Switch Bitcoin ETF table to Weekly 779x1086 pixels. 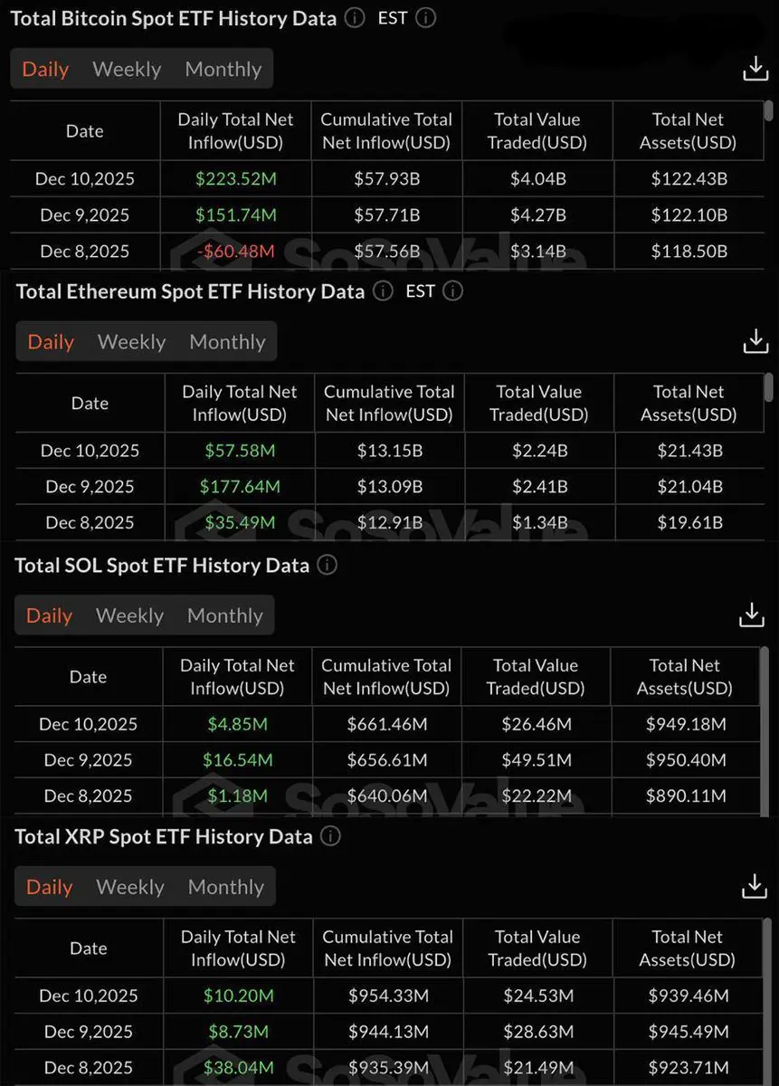[x=127, y=70]
